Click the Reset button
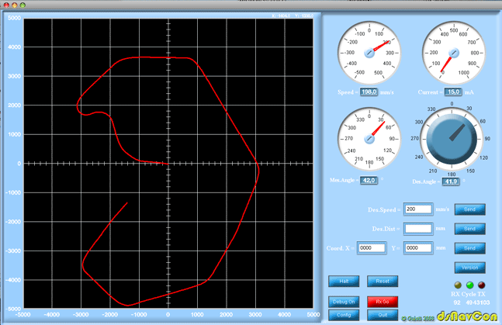Viewport: 502px width, 325px height. coord(383,281)
